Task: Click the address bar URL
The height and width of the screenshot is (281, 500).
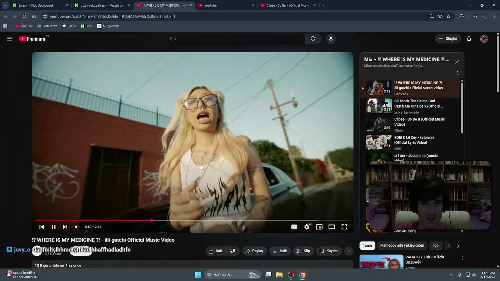Action: click(x=112, y=16)
